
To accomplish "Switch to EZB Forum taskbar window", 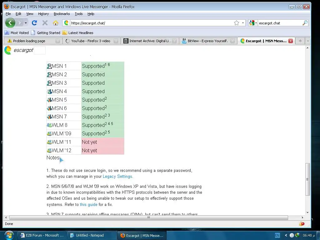I will point(42,235).
